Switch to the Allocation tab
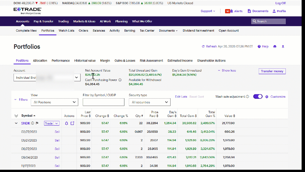This screenshot has width=305, height=172. point(40,60)
